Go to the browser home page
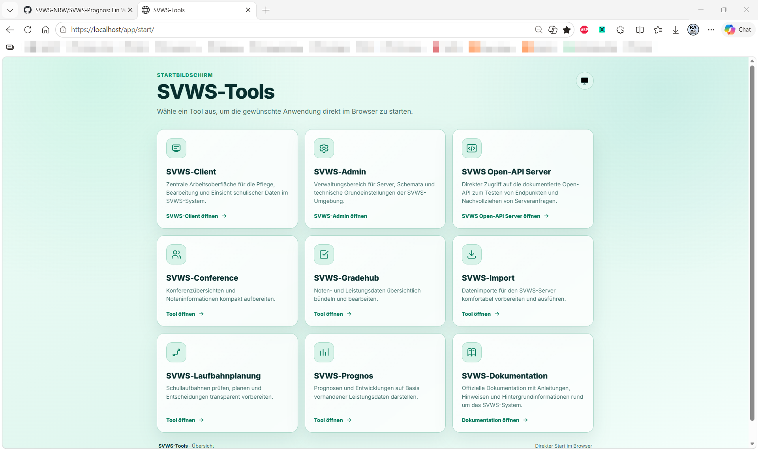 [45, 30]
